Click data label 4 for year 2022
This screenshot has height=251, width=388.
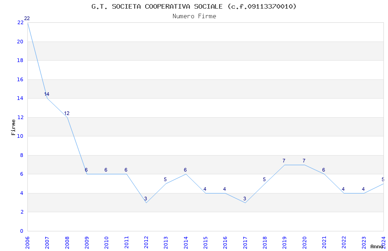[343, 189]
